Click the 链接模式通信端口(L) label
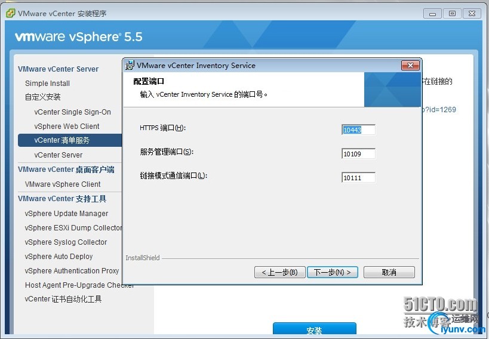 pyautogui.click(x=173, y=176)
